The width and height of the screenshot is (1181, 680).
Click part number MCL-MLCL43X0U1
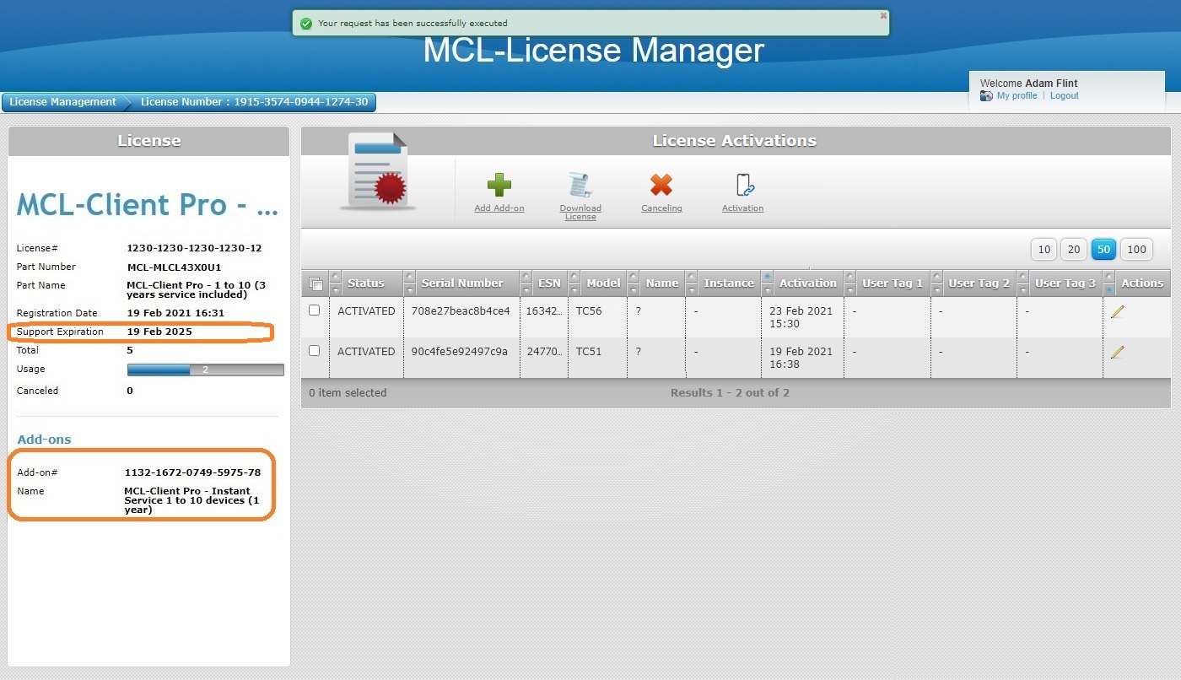pyautogui.click(x=174, y=267)
